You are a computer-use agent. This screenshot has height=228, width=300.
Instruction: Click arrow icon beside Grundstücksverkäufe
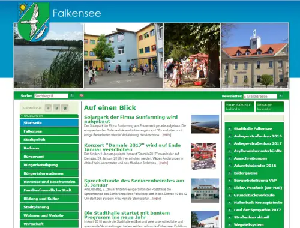230,195
